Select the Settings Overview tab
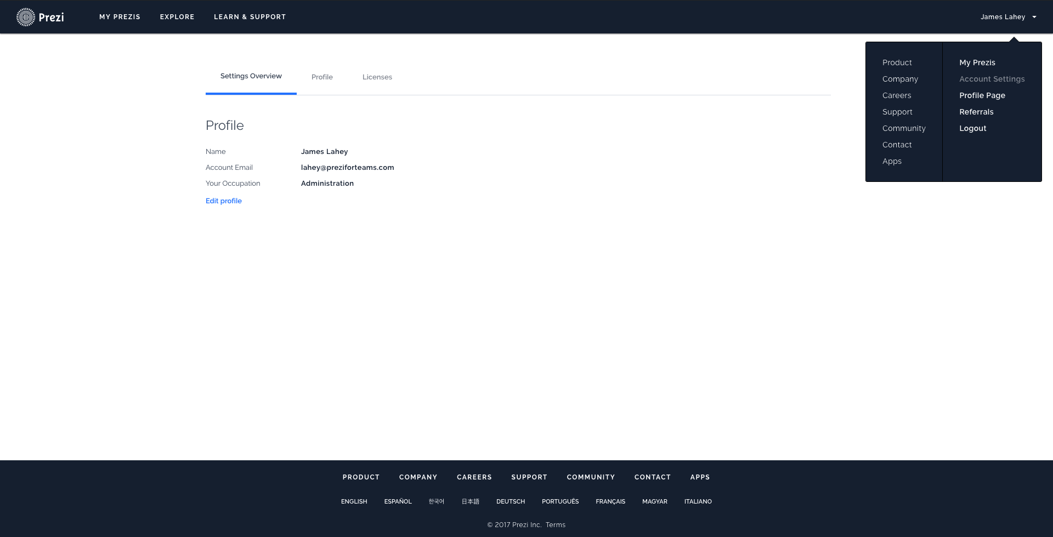The image size is (1053, 537). 251,76
